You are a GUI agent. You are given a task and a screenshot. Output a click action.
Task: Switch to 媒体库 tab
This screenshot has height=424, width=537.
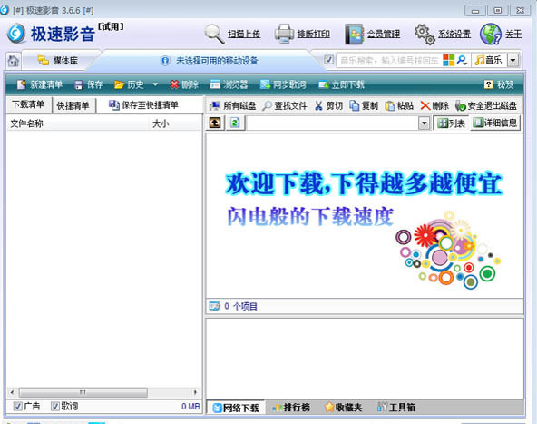click(58, 61)
